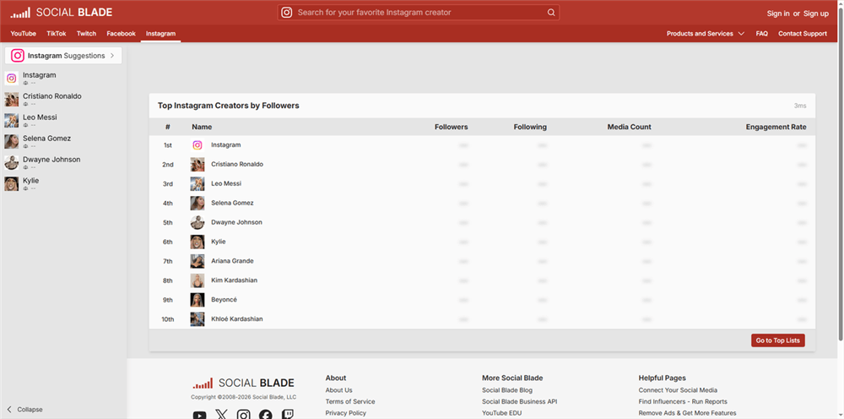
Task: Click Khloé Kardashian name in table
Action: (x=237, y=318)
